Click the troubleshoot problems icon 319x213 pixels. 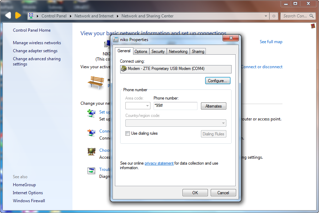point(91,171)
